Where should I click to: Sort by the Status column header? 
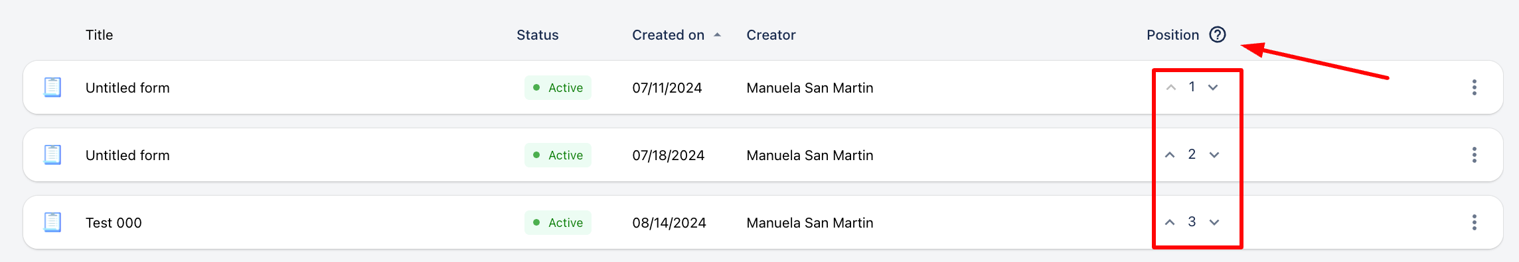pyautogui.click(x=537, y=35)
